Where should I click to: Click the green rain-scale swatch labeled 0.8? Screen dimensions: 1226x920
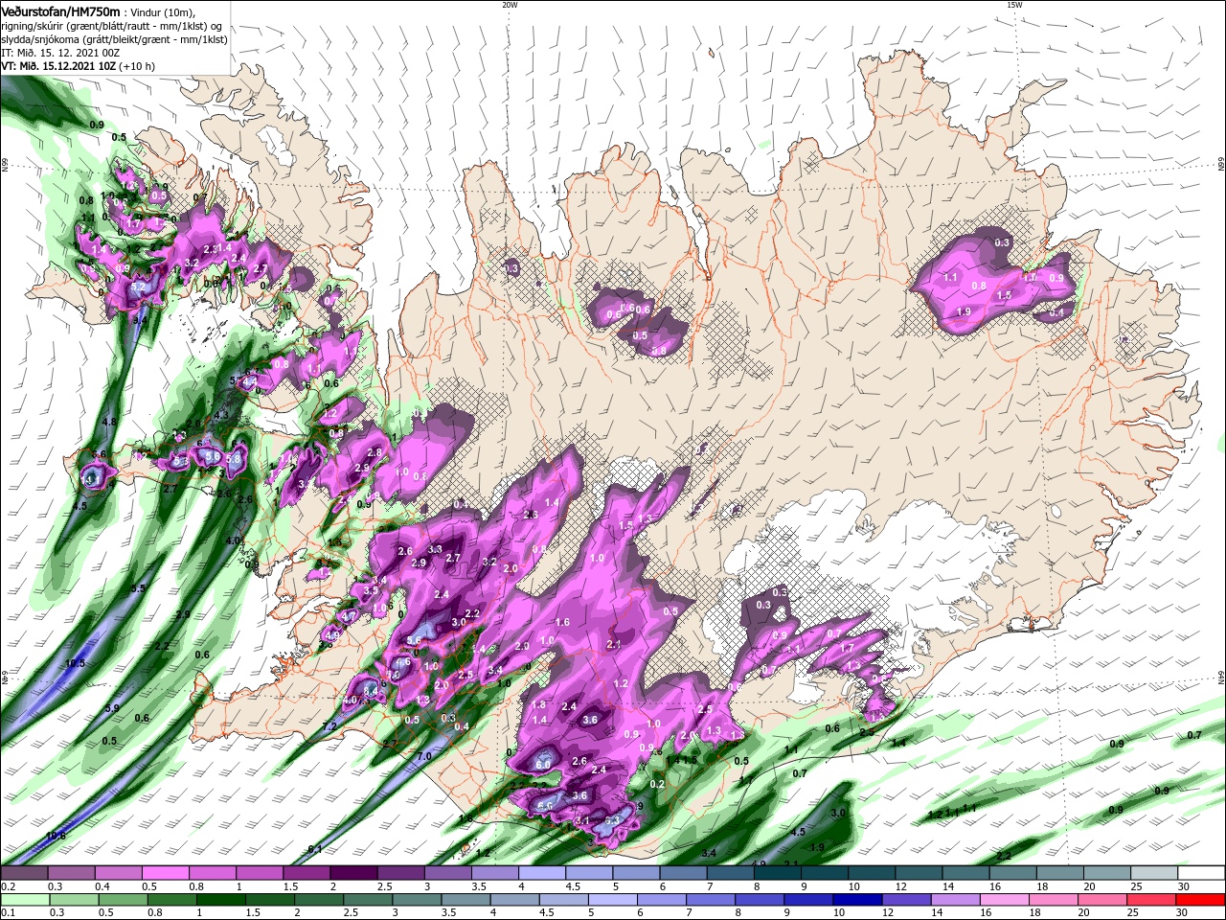point(170,900)
